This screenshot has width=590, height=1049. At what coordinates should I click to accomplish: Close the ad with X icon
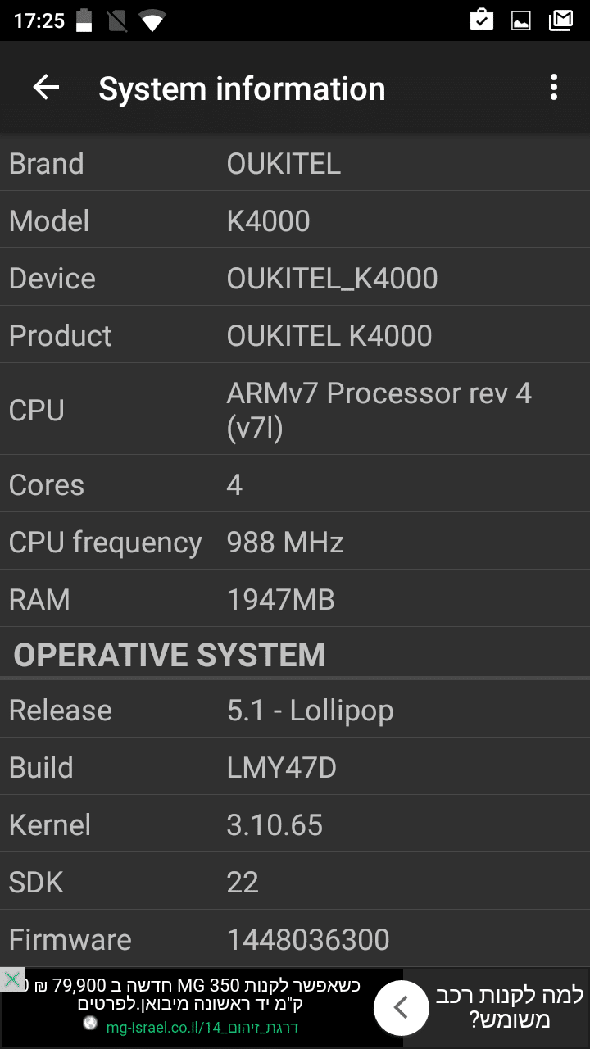[x=11, y=979]
